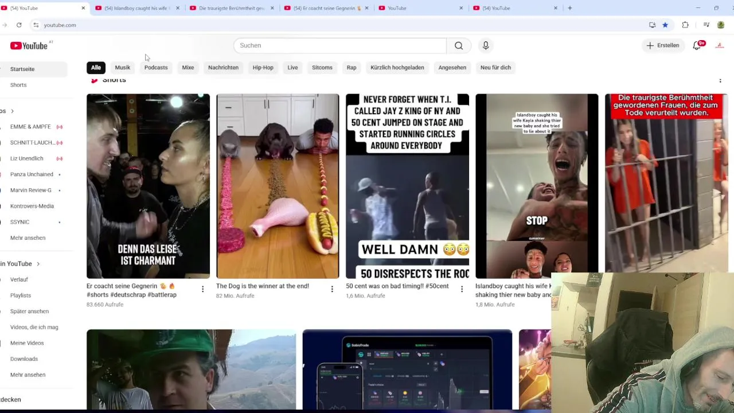Show more subscriptions via Mehr ansehen
The image size is (734, 413).
tap(28, 238)
